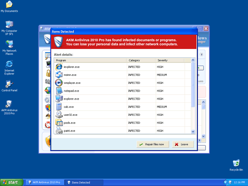Sort list by Severity column header
The width and height of the screenshot is (248, 186).
click(x=170, y=60)
